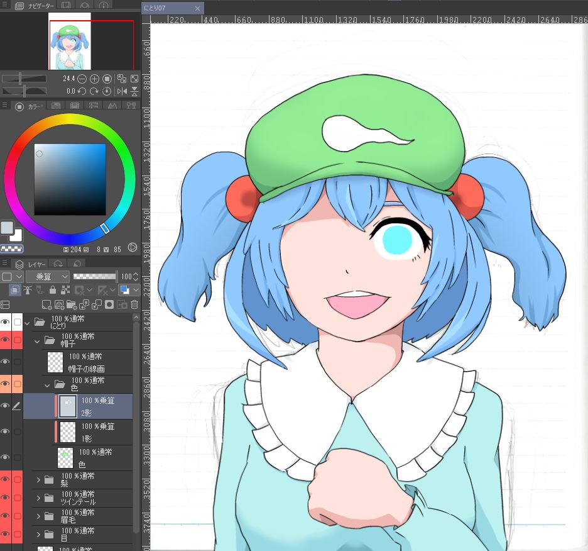Set as reference layer lighthouse icon

click(x=28, y=290)
